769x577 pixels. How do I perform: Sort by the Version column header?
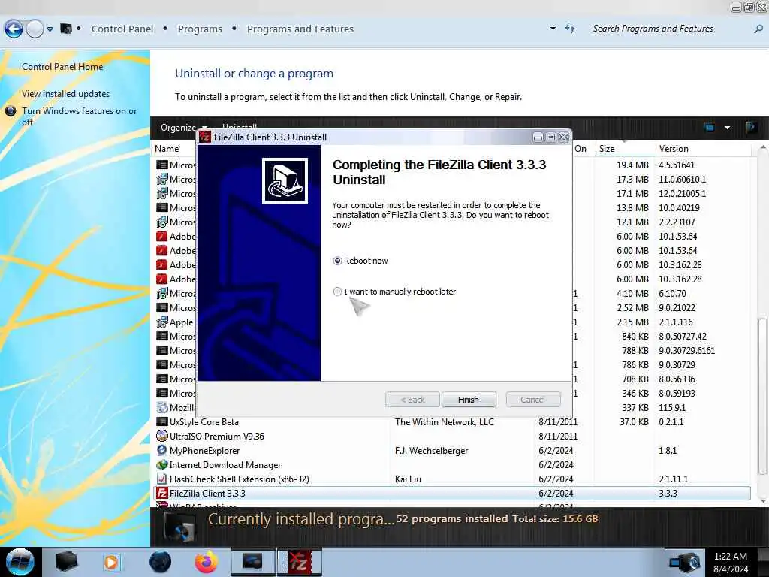click(702, 149)
